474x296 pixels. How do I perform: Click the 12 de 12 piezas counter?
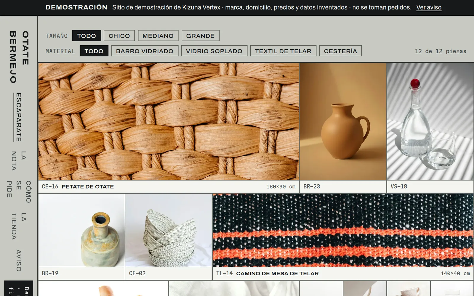(x=441, y=51)
